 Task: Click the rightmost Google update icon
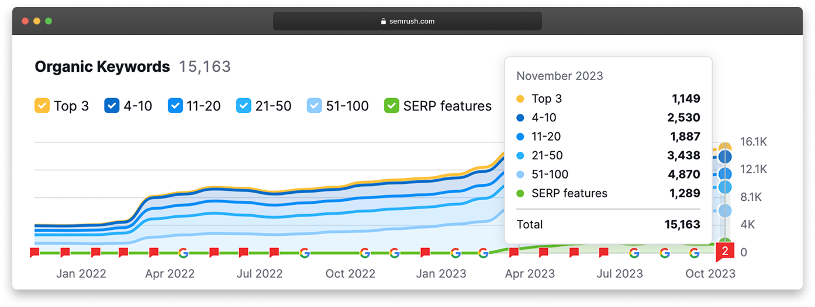pyautogui.click(x=694, y=253)
